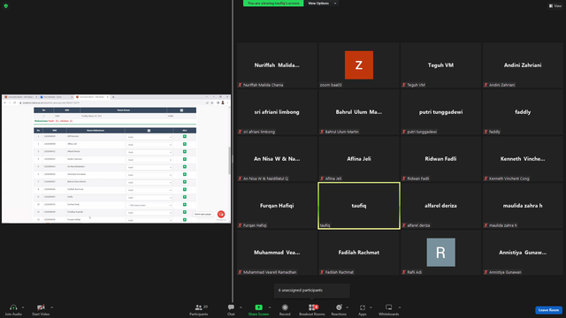Viewport: 566px width, 318px height.
Task: Click muted mic icon beside Furqan Hafiqi label
Action: pos(240,225)
